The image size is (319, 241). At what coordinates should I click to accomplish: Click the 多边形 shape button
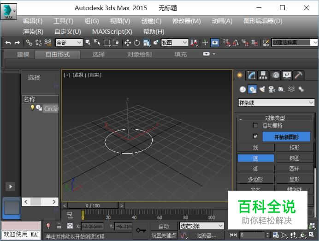(x=256, y=179)
